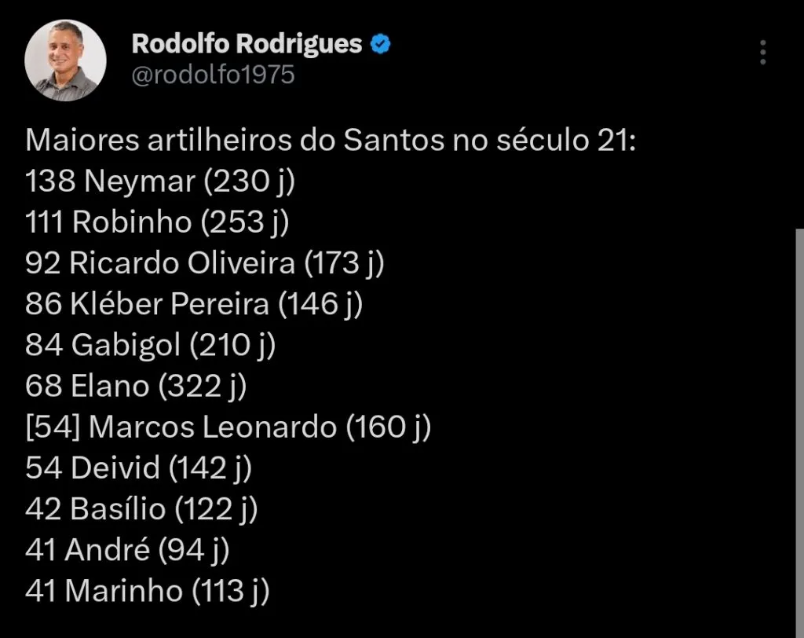This screenshot has height=638, width=804.
Task: Click the Deivid stats line
Action: tap(139, 467)
